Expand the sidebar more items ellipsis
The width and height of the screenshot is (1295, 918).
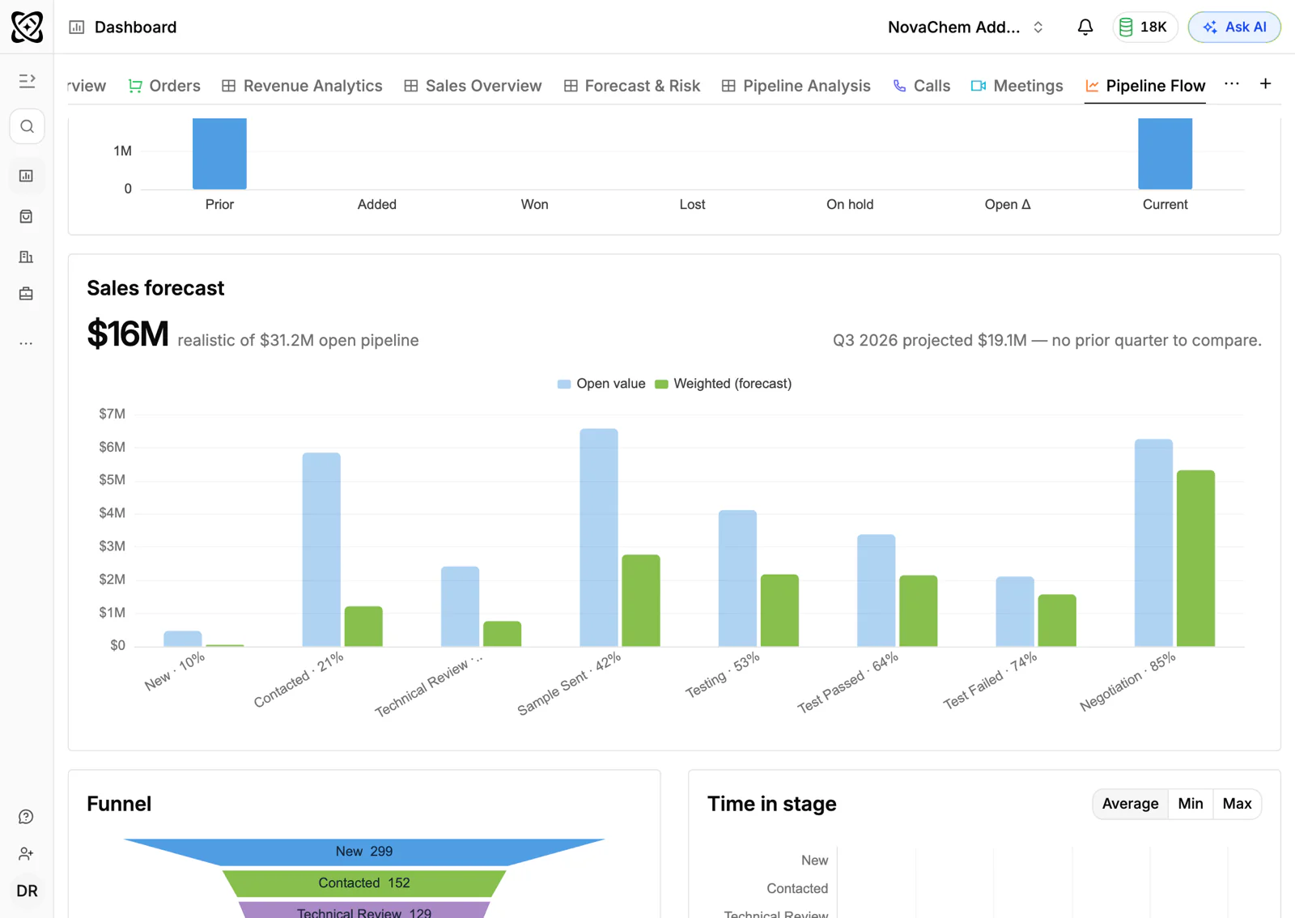27,343
